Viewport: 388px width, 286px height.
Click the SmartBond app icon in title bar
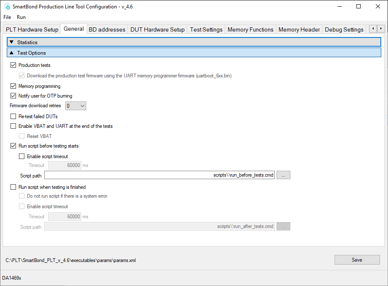click(7, 6)
